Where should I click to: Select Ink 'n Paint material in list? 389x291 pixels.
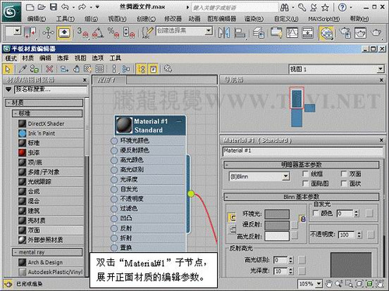pyautogui.click(x=51, y=133)
